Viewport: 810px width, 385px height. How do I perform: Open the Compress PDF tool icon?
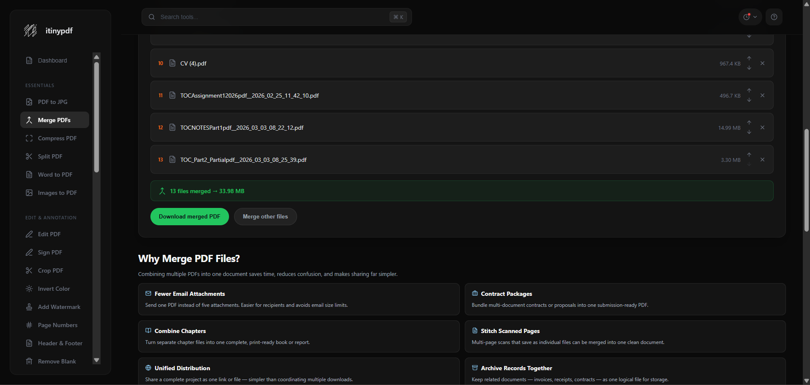click(29, 138)
